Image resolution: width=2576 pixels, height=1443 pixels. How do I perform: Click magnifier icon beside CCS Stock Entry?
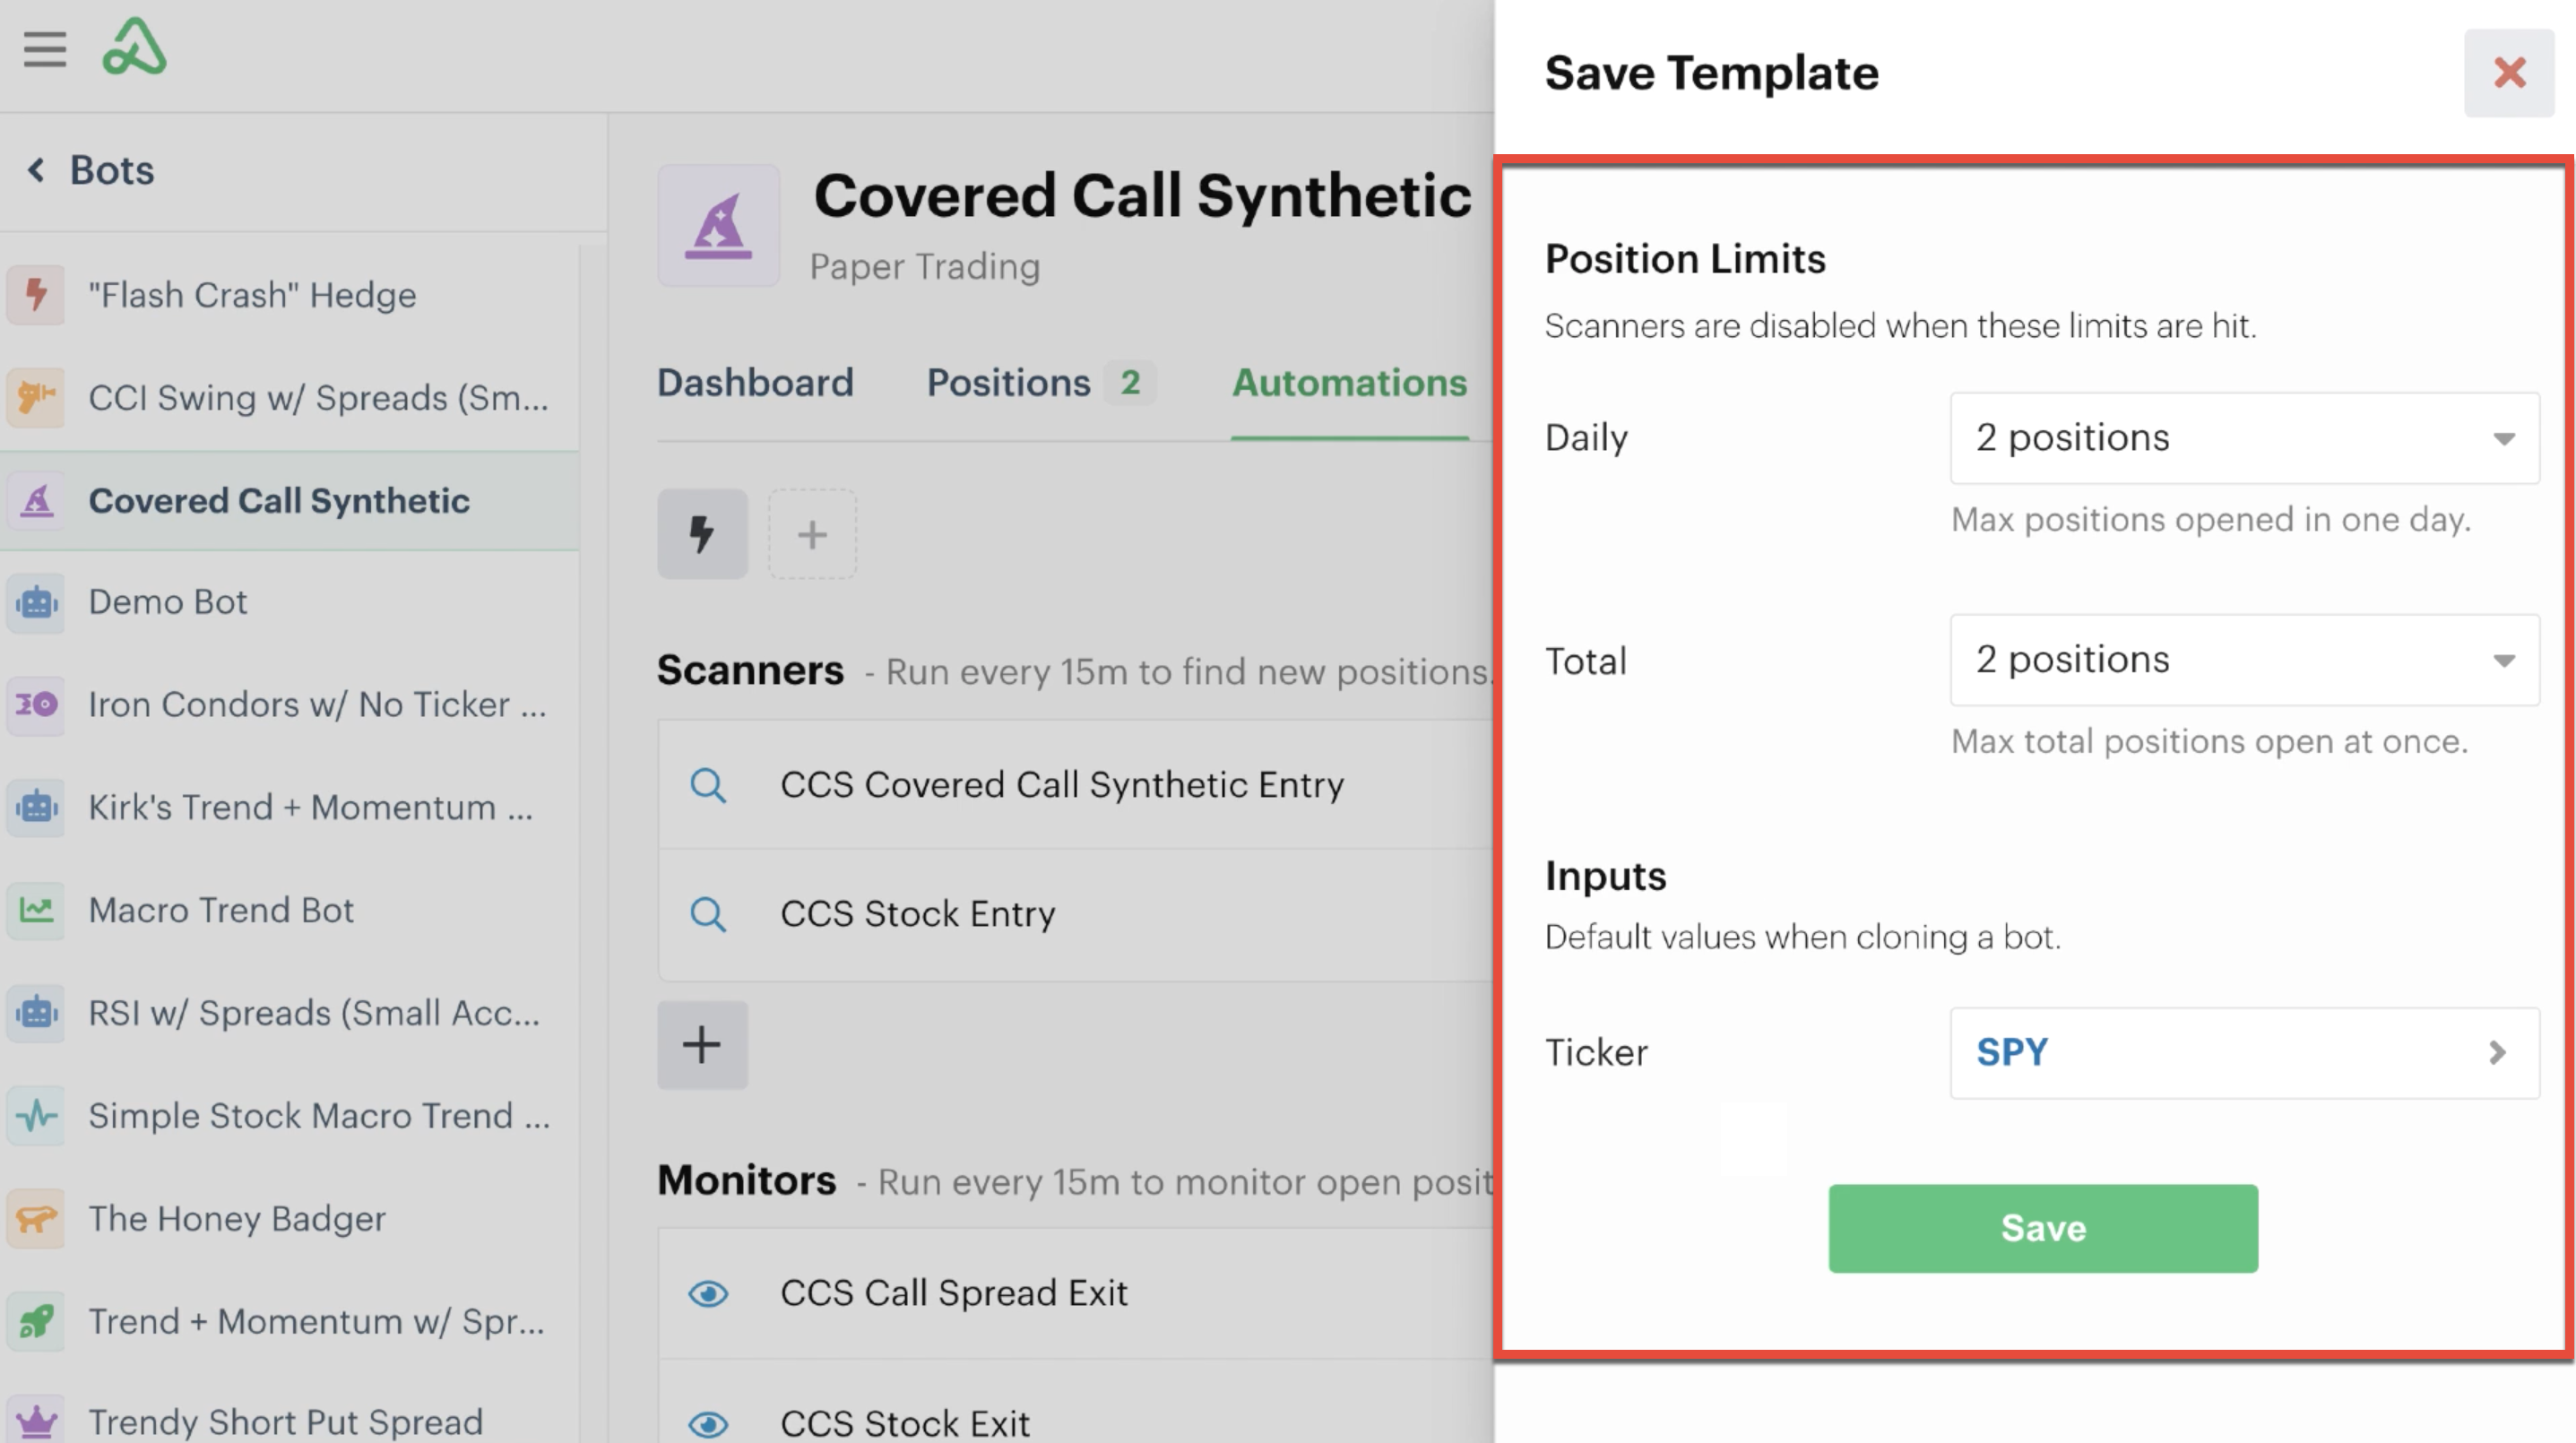click(x=708, y=914)
